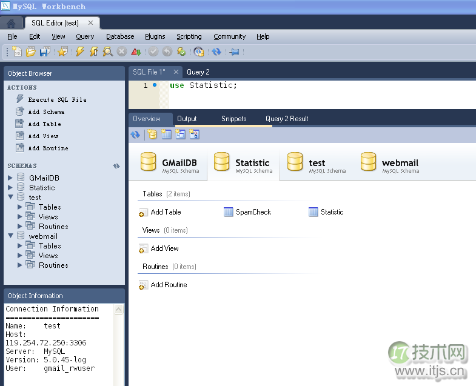This screenshot has width=476, height=386.
Task: Click Execute SQL File in Actions
Action: pyautogui.click(x=57, y=100)
